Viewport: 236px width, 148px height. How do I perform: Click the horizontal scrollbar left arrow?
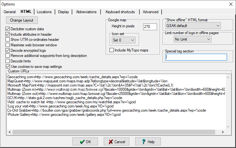point(10,132)
